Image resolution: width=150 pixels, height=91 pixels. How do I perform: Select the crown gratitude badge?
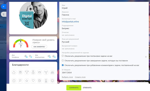tap(39, 72)
